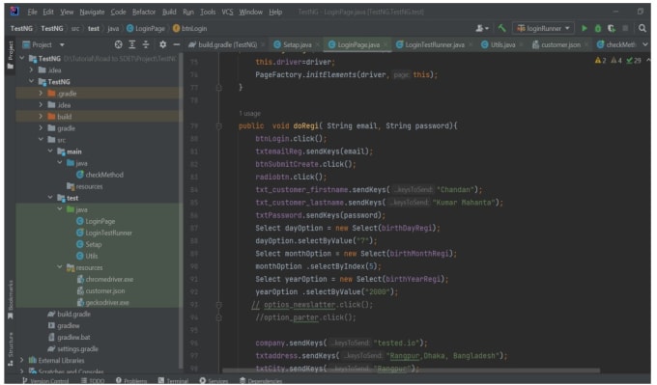Collapse the test resources folder

[60, 267]
